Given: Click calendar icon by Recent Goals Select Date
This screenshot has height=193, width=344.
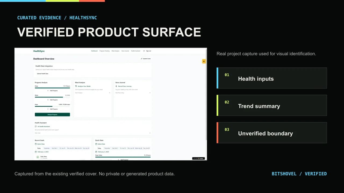Looking at the screenshot, I should click(36, 144).
